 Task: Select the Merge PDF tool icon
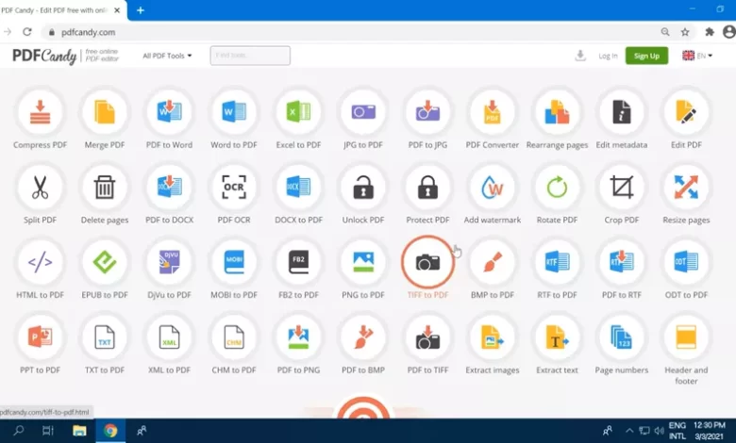[104, 113]
